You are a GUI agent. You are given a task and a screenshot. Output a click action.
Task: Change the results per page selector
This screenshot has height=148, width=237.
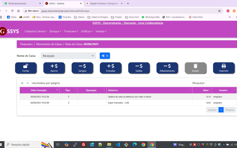coord(25,83)
